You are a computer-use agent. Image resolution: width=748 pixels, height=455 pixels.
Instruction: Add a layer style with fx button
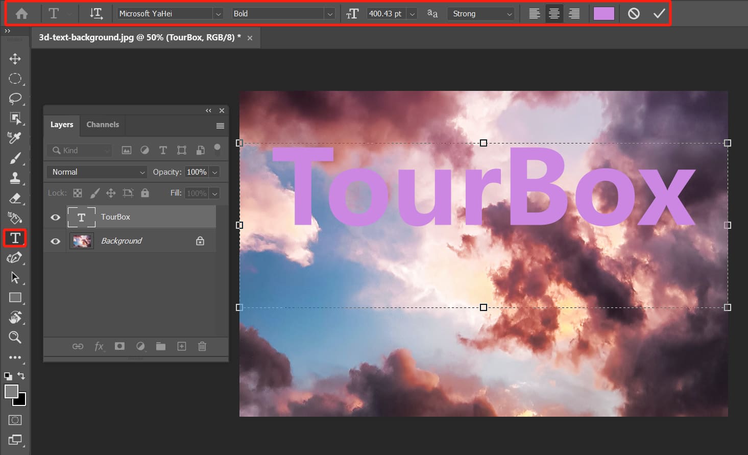tap(99, 346)
